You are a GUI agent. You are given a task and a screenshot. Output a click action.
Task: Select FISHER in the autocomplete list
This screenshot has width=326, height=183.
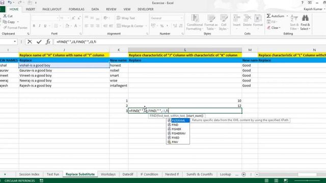point(178,129)
